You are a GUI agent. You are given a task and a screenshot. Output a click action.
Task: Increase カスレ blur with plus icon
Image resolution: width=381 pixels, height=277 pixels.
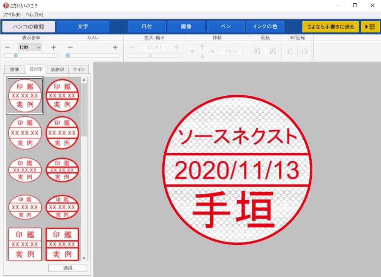coord(115,47)
